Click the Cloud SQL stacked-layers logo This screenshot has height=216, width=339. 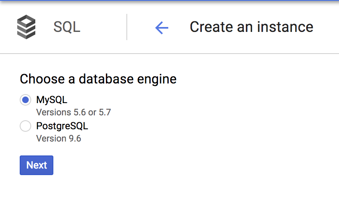click(x=26, y=27)
